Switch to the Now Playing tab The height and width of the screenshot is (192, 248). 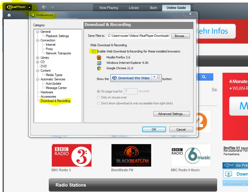109,8
